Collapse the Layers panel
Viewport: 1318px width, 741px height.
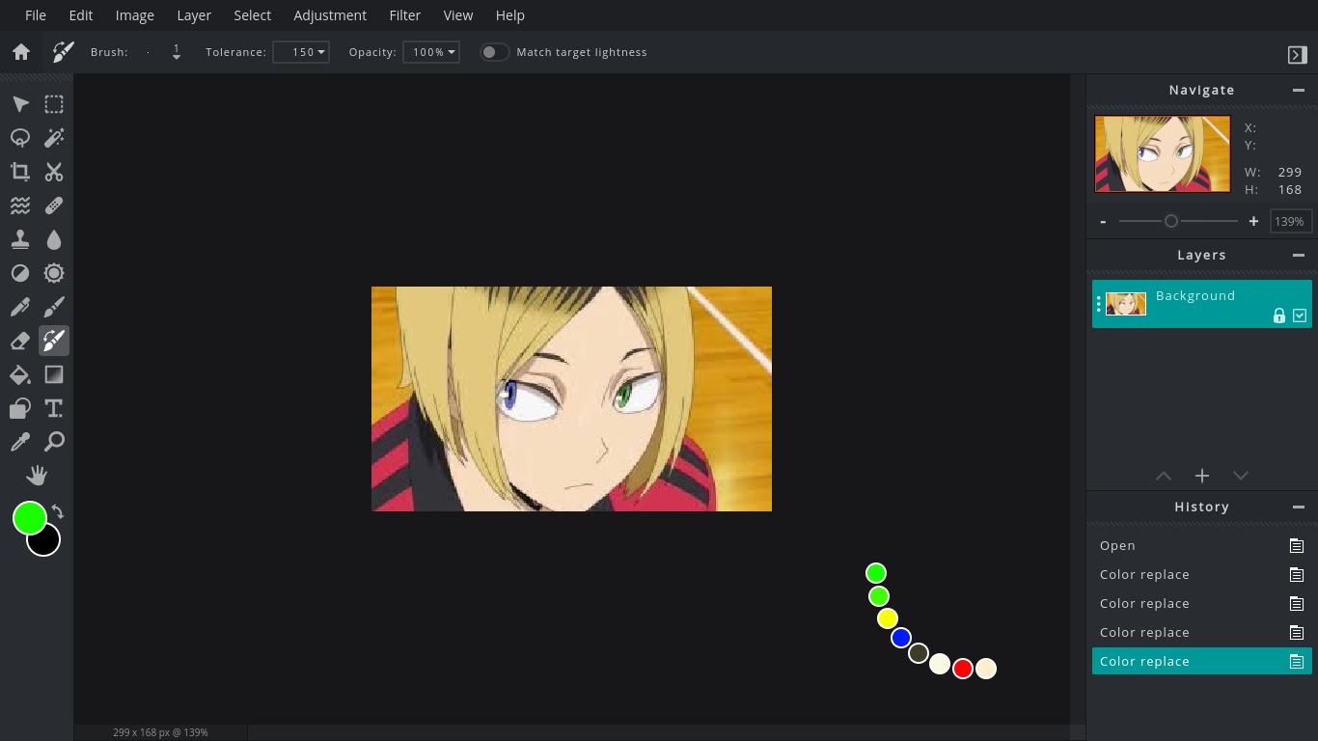(1299, 255)
